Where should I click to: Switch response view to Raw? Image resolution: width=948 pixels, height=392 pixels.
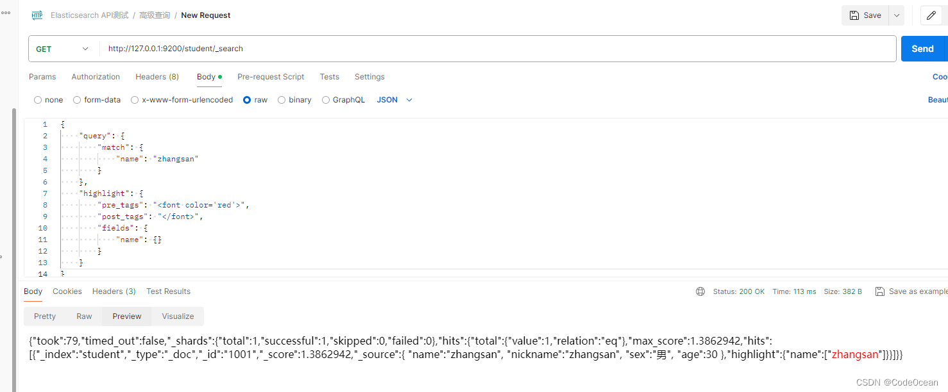pos(84,316)
